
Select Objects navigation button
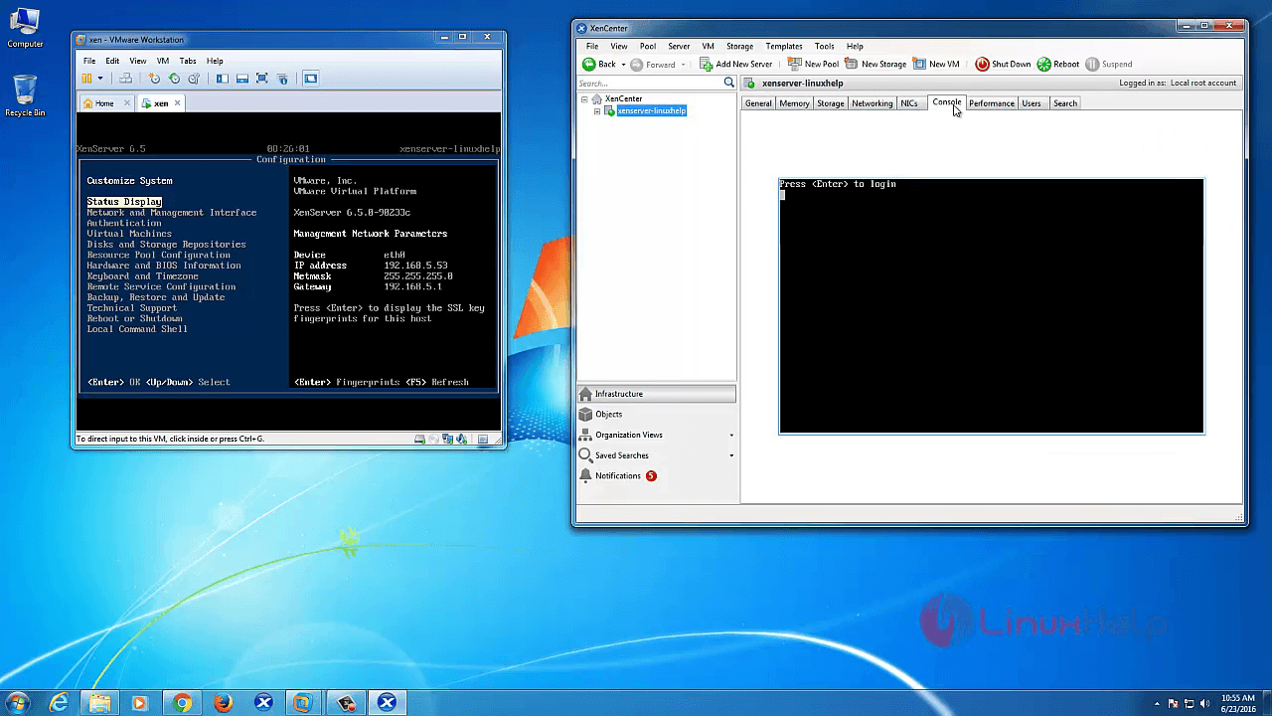point(657,414)
